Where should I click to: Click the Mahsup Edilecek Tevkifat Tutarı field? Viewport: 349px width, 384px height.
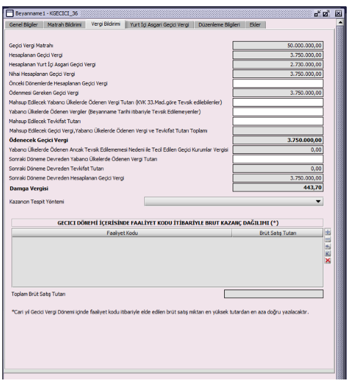(x=278, y=121)
